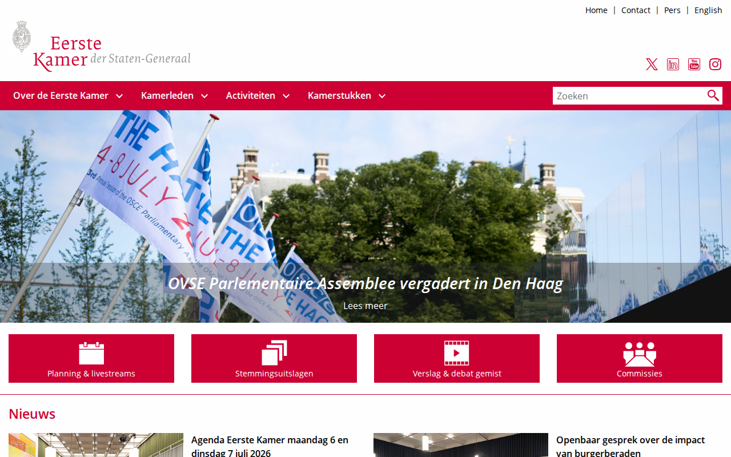731x457 pixels.
Task: Open the Openbaar gesprek over burgerberaden article
Action: (x=630, y=446)
